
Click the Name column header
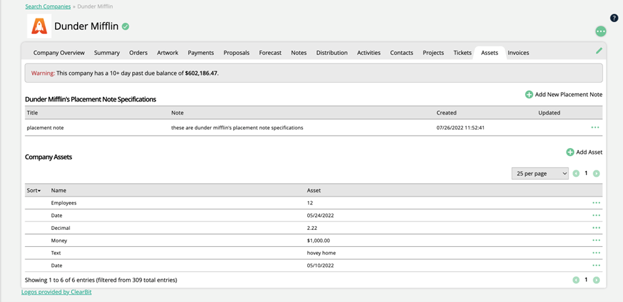[58, 191]
